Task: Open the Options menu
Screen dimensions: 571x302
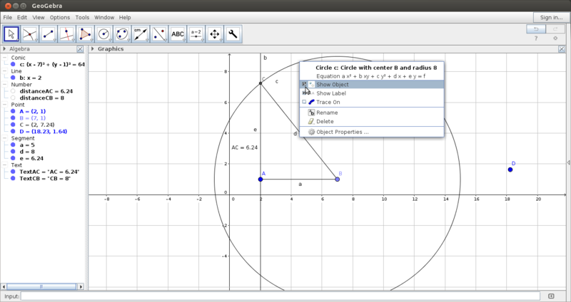Action: pos(60,17)
